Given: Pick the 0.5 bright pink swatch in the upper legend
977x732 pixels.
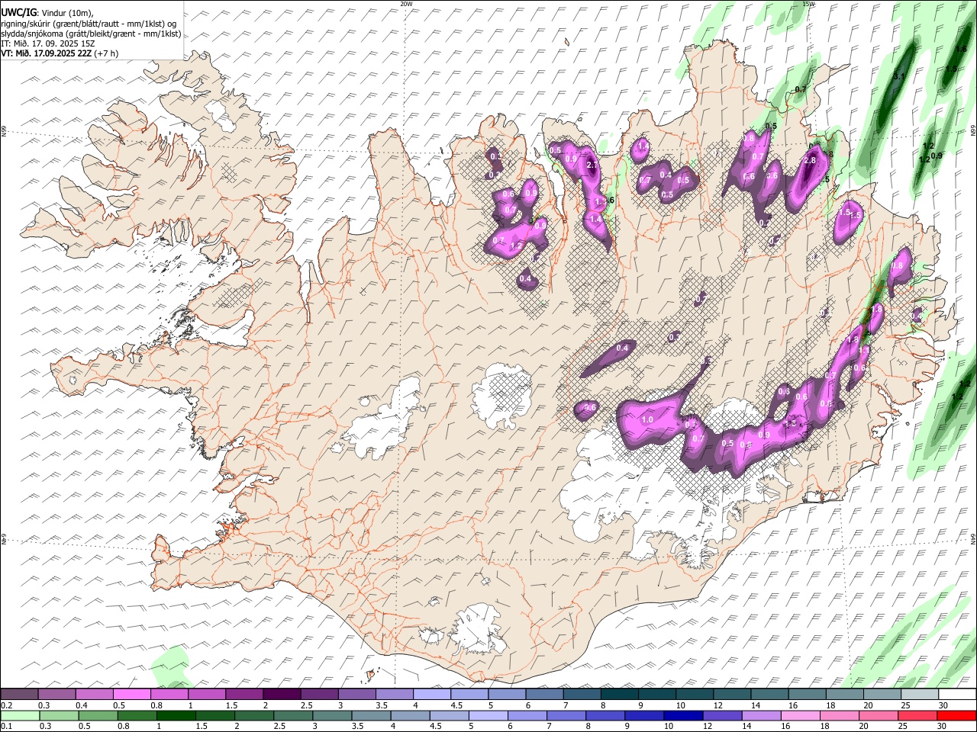Looking at the screenshot, I should [131, 694].
